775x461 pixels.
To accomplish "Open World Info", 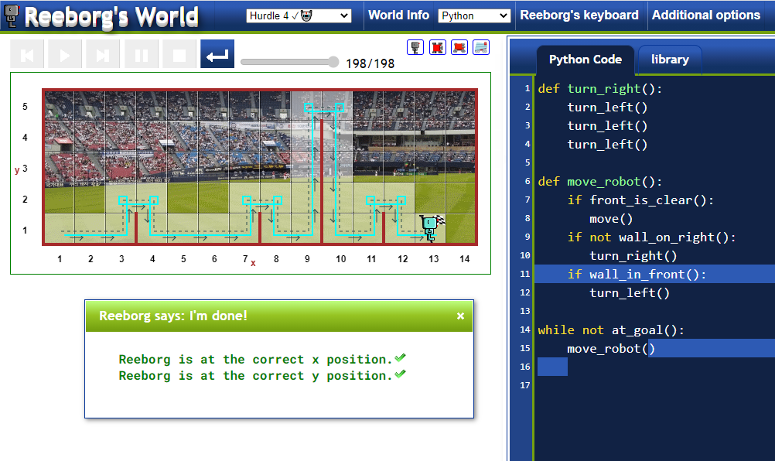I will 398,15.
